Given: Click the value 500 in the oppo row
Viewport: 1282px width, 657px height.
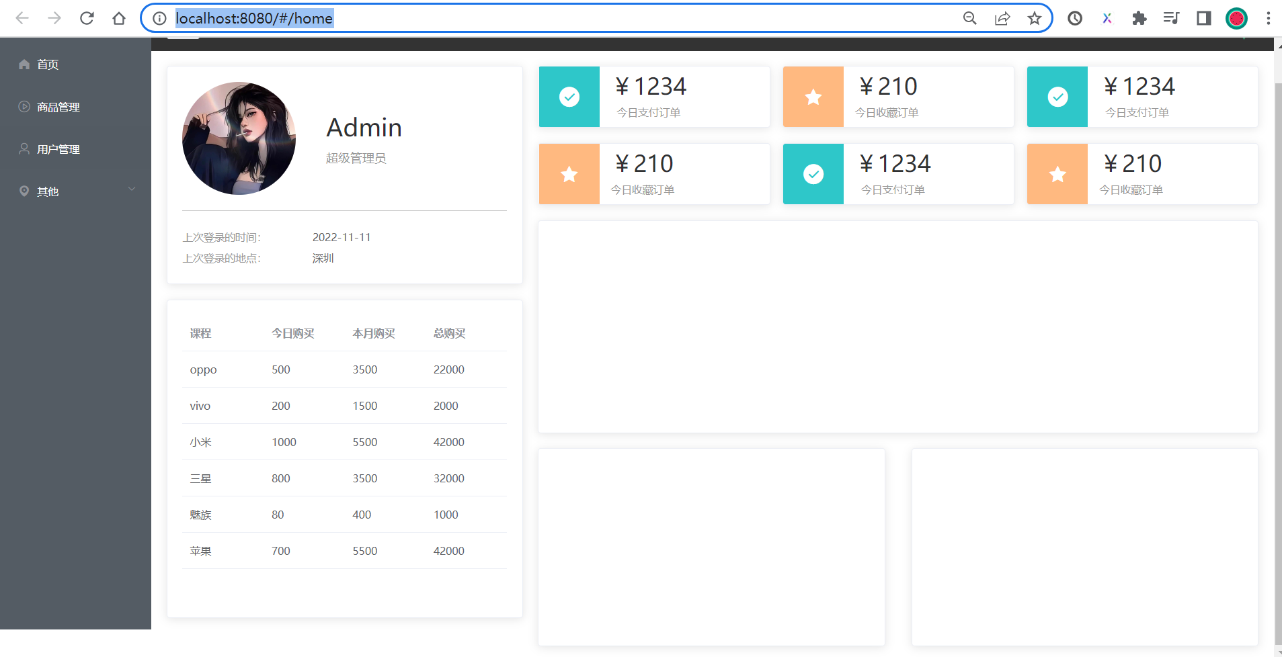Looking at the screenshot, I should [281, 369].
